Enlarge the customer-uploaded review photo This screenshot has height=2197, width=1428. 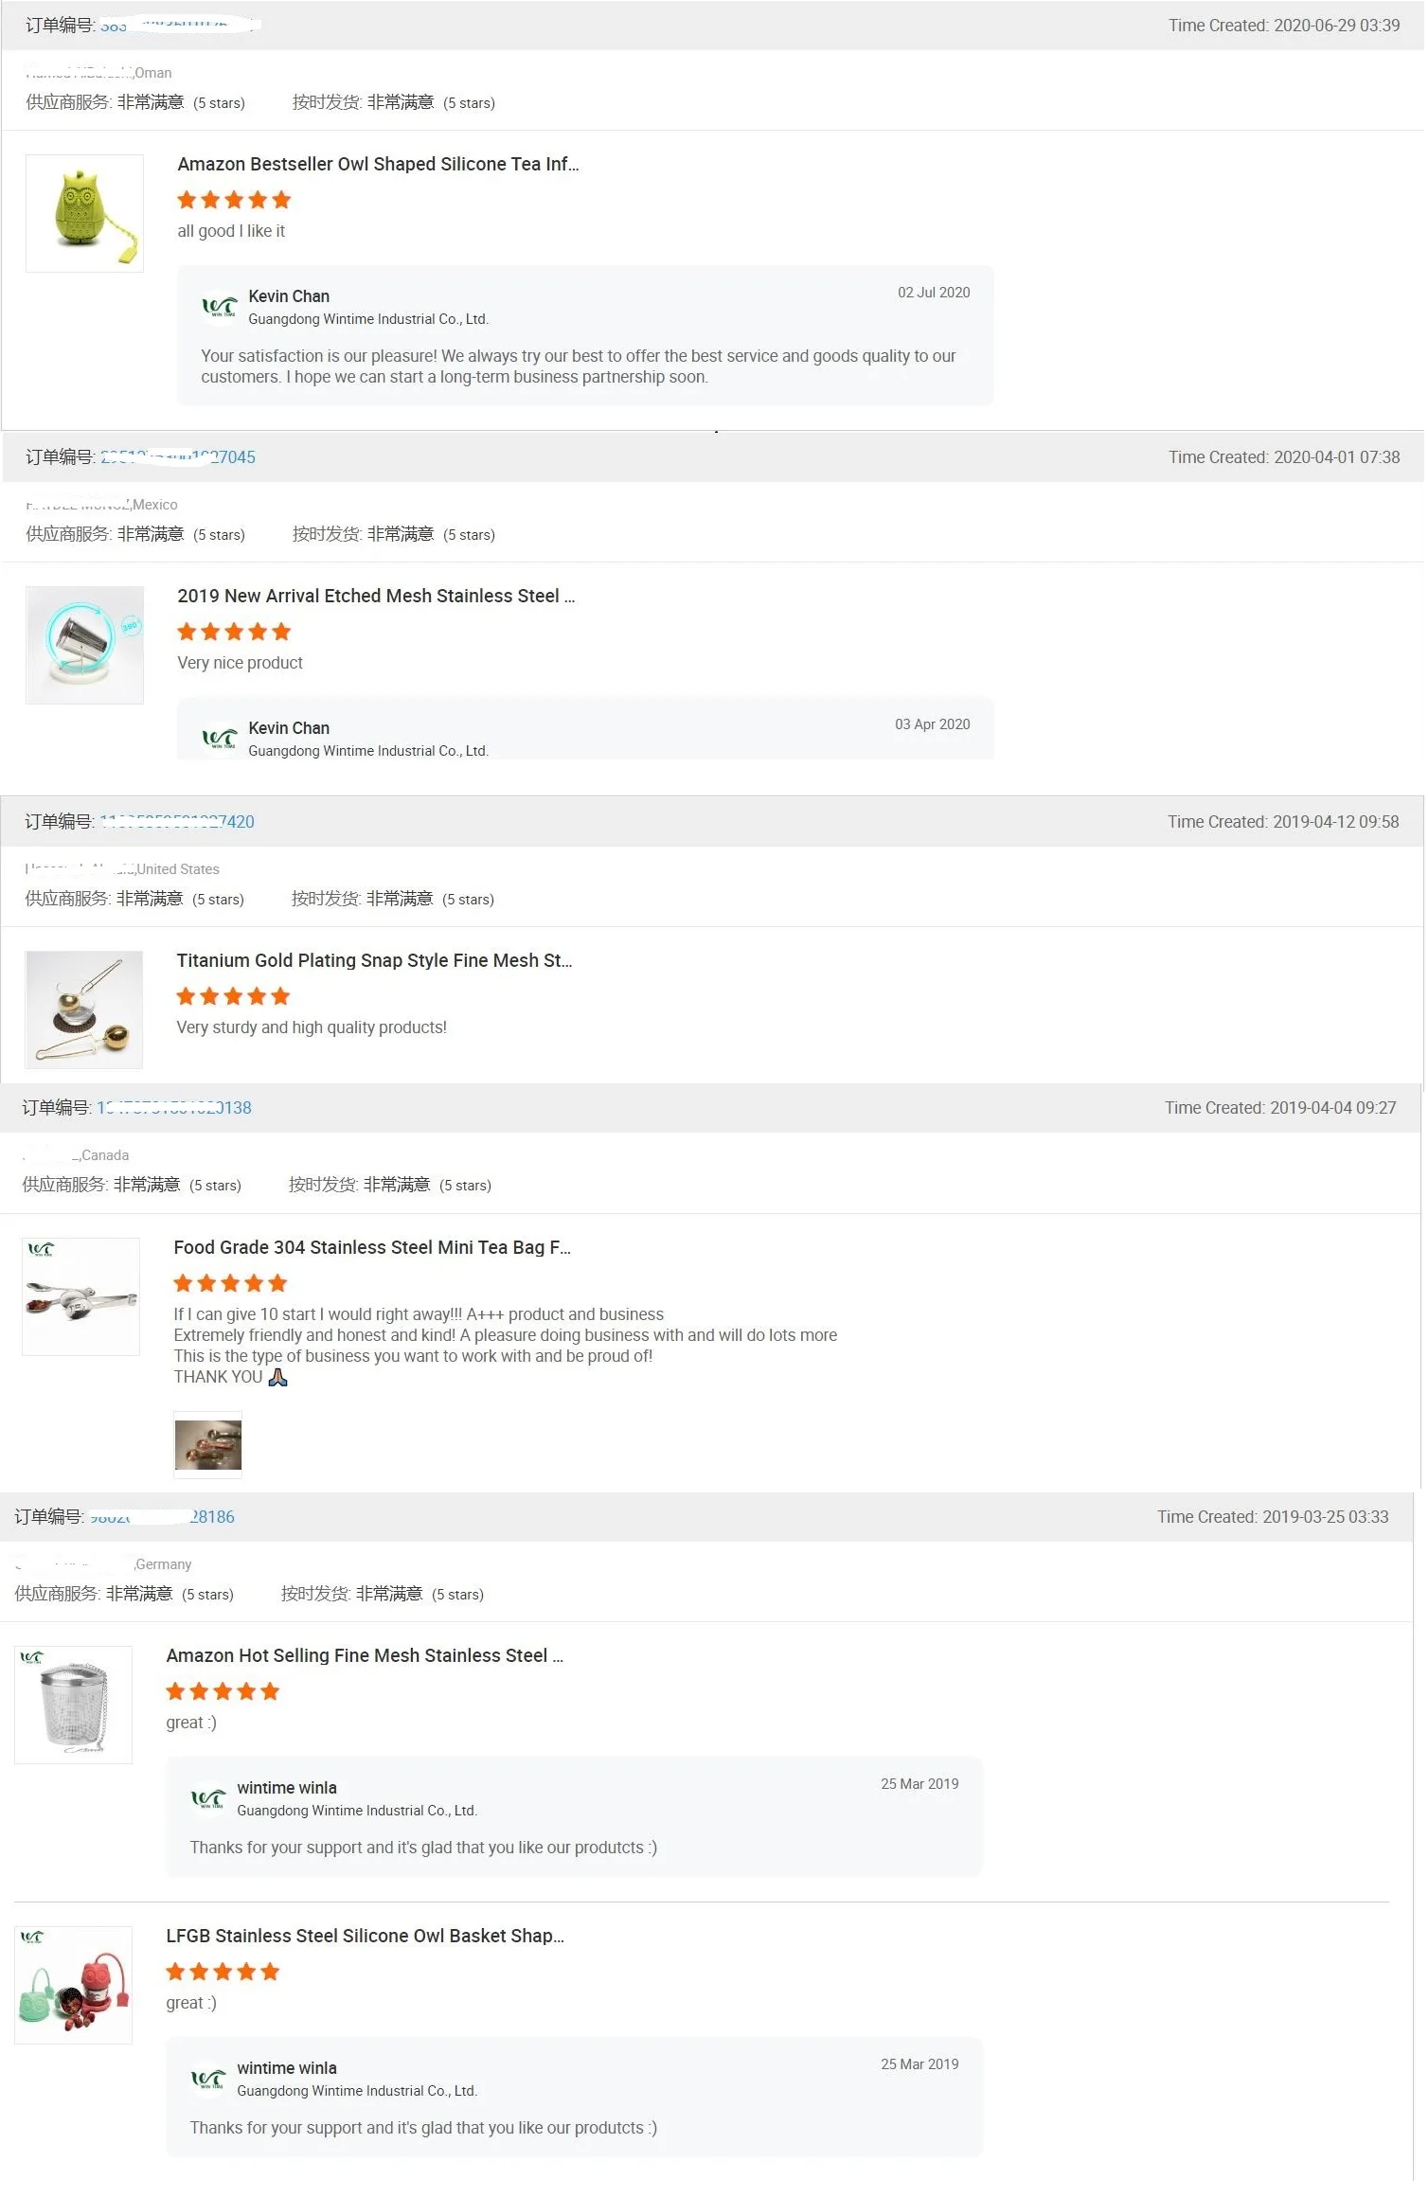(208, 1444)
